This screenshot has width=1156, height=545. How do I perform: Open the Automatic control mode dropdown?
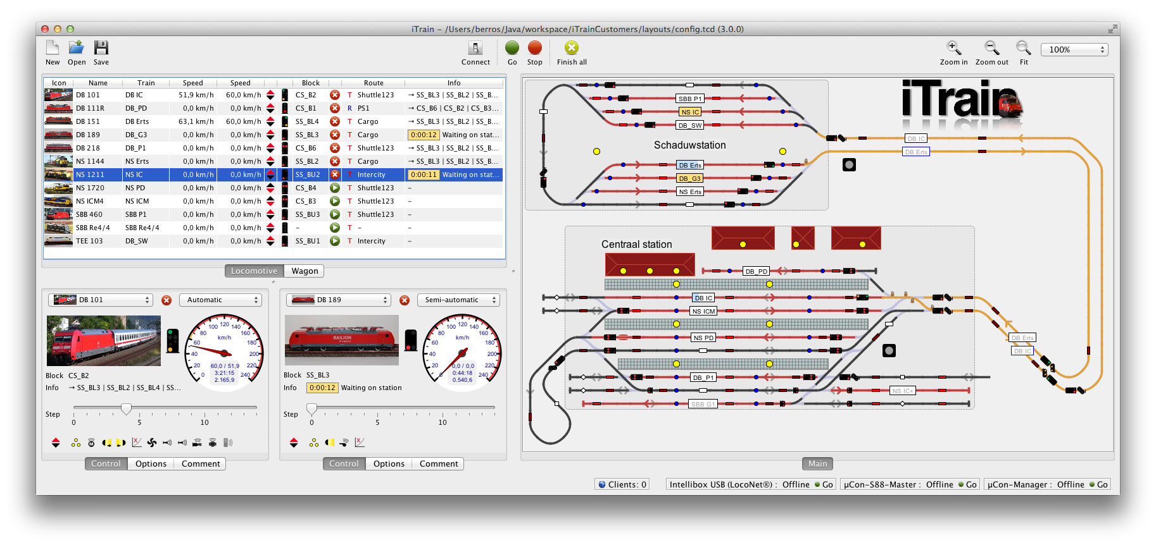[220, 300]
